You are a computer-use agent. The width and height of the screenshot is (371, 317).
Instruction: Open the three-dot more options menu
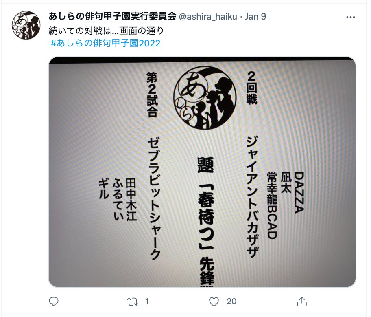350,17
